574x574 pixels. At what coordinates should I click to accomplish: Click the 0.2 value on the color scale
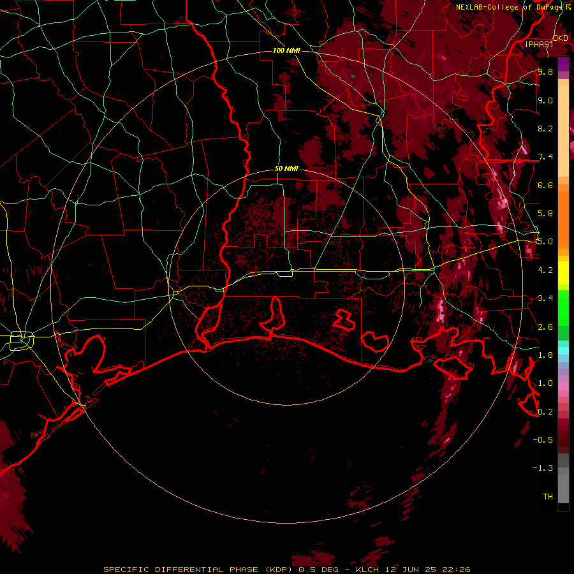pos(545,412)
